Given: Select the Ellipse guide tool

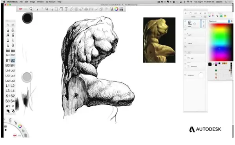Looking at the screenshot, I should (76, 9).
